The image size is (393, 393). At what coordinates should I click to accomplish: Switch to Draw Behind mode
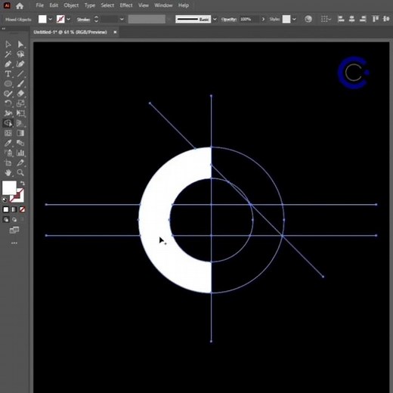(x=14, y=220)
